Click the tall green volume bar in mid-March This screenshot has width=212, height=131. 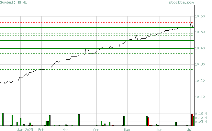[x=79, y=120]
